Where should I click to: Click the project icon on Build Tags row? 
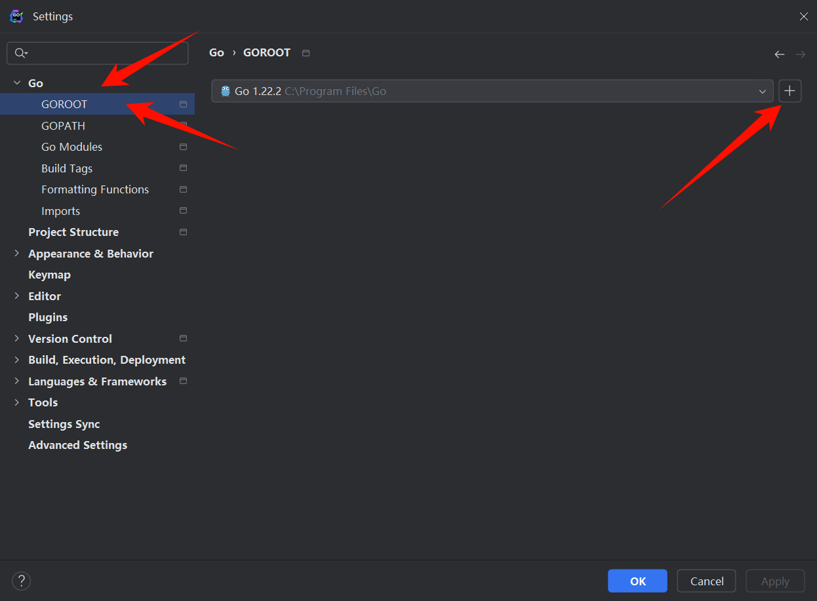tap(183, 168)
